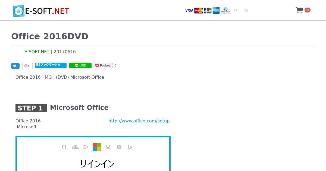The height and width of the screenshot is (171, 326).
Task: Click the red cart count badge
Action: (307, 10)
